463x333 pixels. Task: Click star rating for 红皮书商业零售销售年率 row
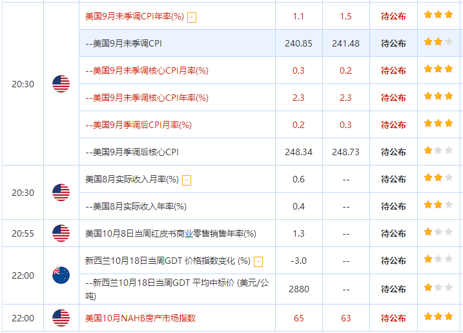(438, 232)
